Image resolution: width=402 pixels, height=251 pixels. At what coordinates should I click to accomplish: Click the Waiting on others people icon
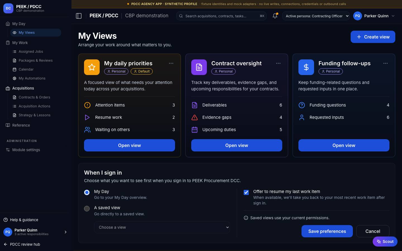tap(87, 130)
